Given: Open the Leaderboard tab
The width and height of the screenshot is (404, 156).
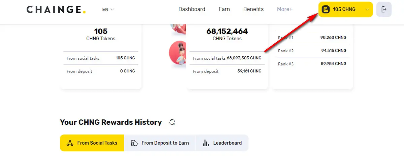Looking at the screenshot, I should click(222, 143).
